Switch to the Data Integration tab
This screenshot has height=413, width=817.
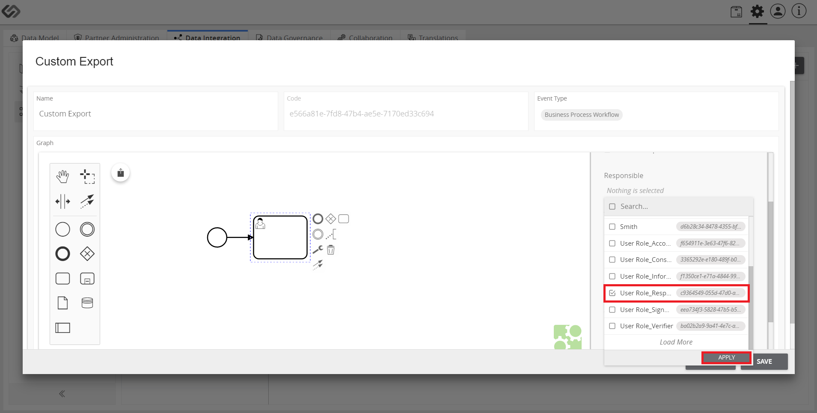click(x=208, y=38)
